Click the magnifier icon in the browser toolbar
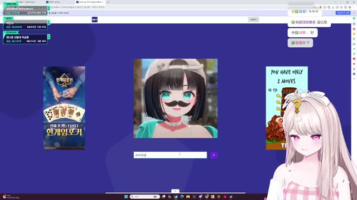357x200 pixels. pyautogui.click(x=325, y=7)
